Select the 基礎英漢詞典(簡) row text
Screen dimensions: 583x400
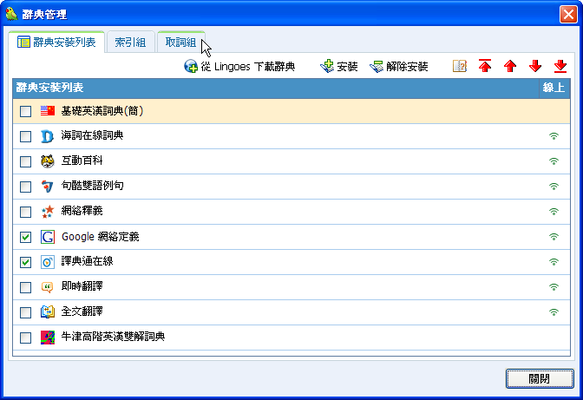click(102, 111)
